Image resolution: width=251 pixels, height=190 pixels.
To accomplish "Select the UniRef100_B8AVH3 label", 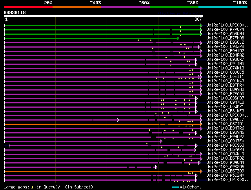I will [x=225, y=90].
